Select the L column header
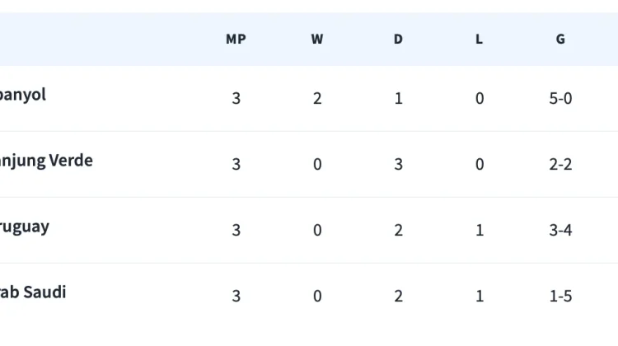This screenshot has height=346, width=618. (479, 39)
